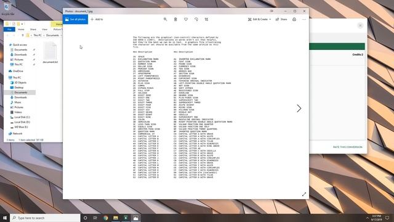Click the taskbar clock
The height and width of the screenshot is (222, 394).
pos(376,218)
